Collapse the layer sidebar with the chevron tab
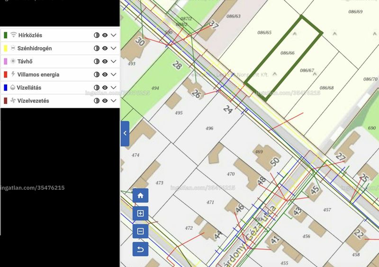This screenshot has height=267, width=379. 125,133
